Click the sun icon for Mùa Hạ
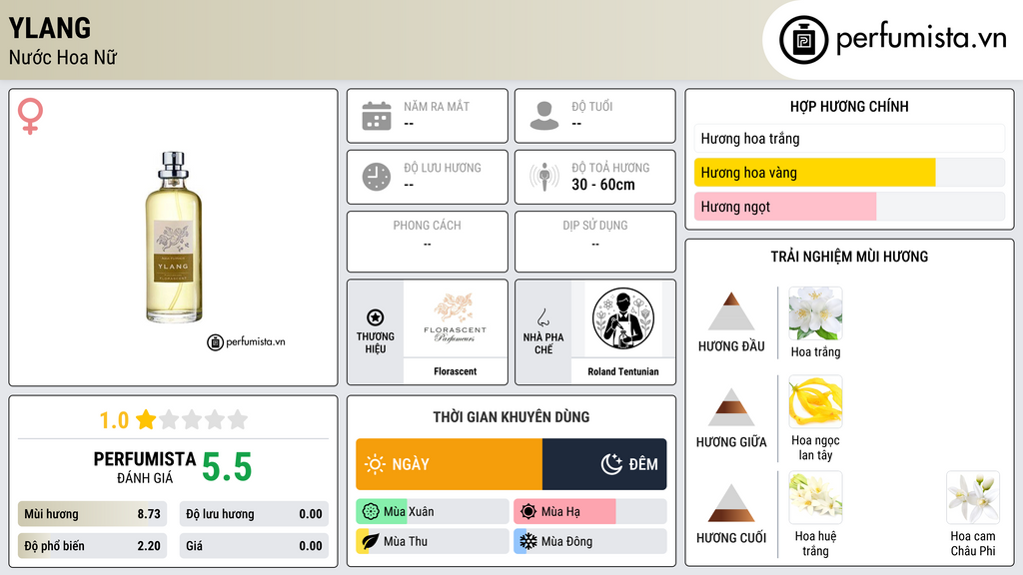The image size is (1023, 575). 528,512
